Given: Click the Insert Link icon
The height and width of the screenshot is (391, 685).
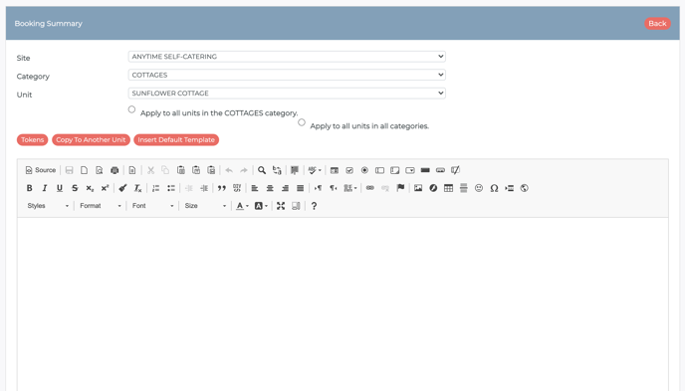Looking at the screenshot, I should [370, 188].
